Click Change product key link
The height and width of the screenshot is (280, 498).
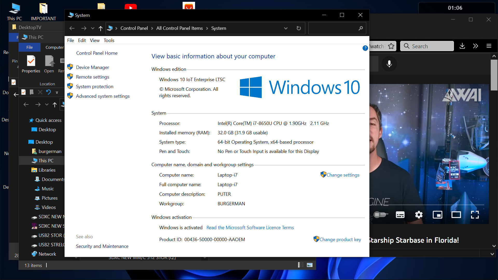[x=340, y=240]
